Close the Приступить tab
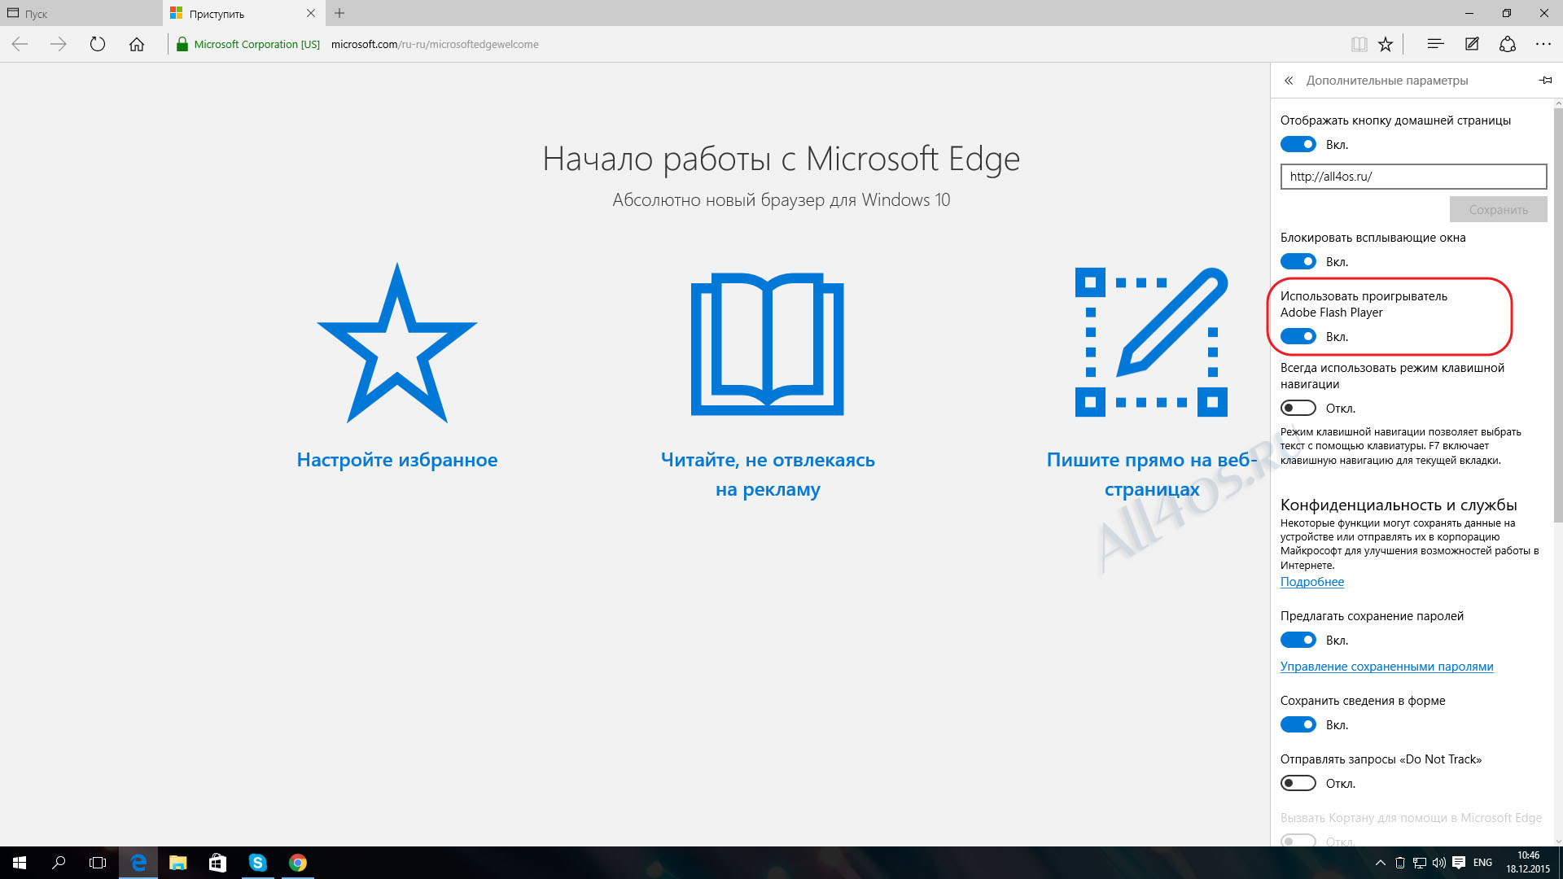This screenshot has height=879, width=1563. tap(310, 13)
